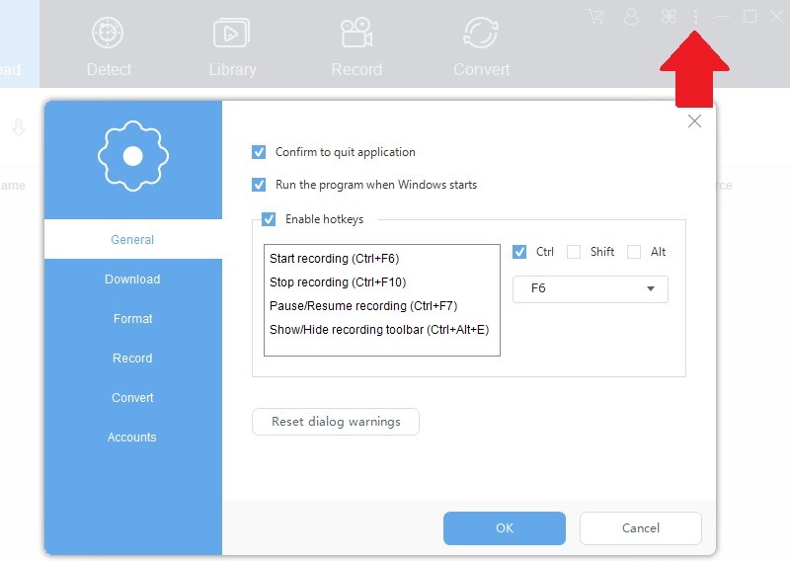Disable the Enable hotkeys checkbox
This screenshot has width=790, height=561.
[x=269, y=219]
